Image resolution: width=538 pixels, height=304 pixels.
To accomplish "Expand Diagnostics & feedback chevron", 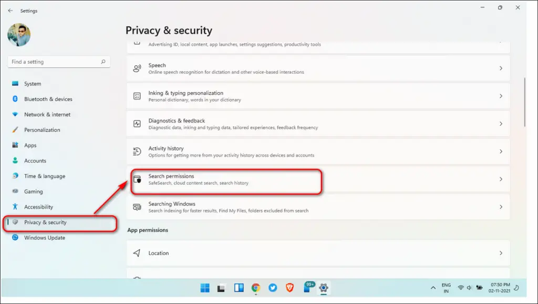I will point(501,124).
